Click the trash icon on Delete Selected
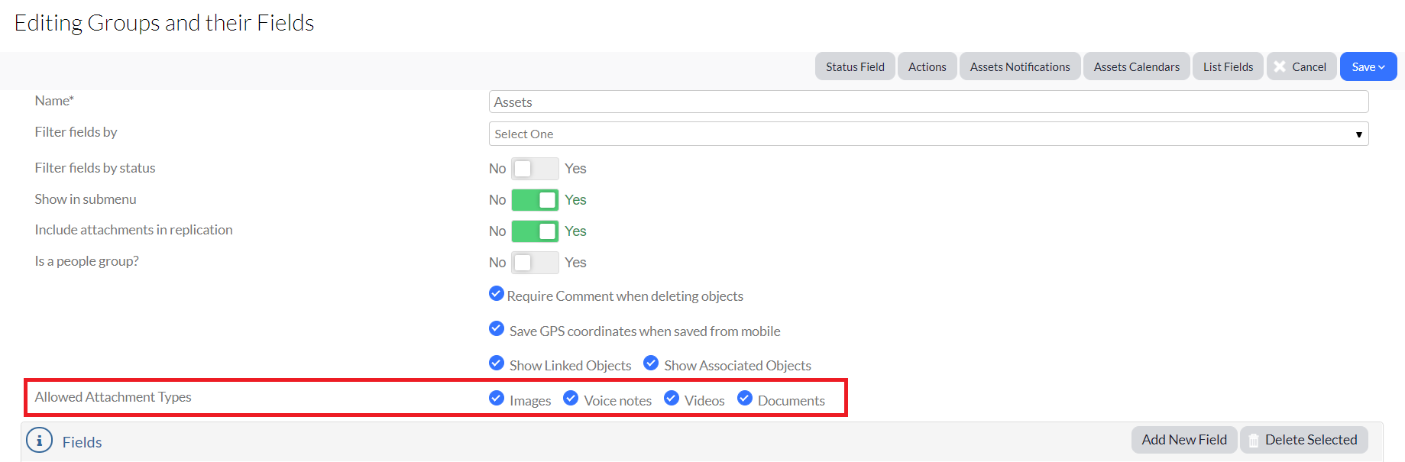 [1254, 441]
